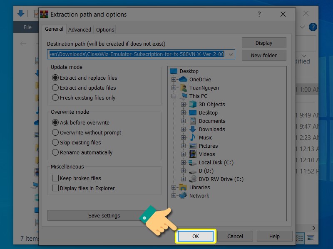Enable the Keep broken files checkbox
The image size is (333, 249).
tap(55, 178)
